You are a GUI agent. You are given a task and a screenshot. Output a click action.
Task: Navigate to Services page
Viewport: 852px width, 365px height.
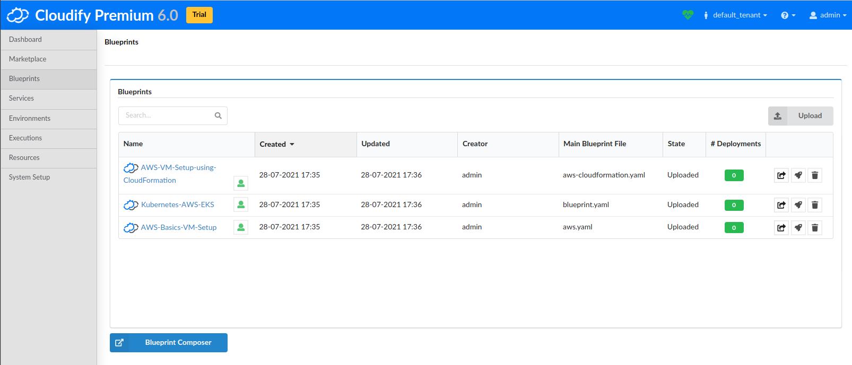[x=48, y=99]
